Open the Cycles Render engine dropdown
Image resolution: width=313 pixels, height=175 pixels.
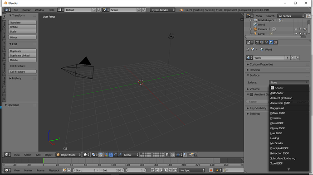[x=162, y=10]
